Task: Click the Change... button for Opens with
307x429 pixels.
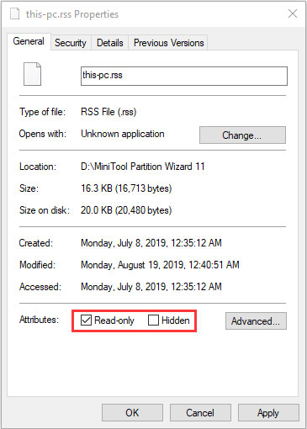Action: [x=242, y=135]
